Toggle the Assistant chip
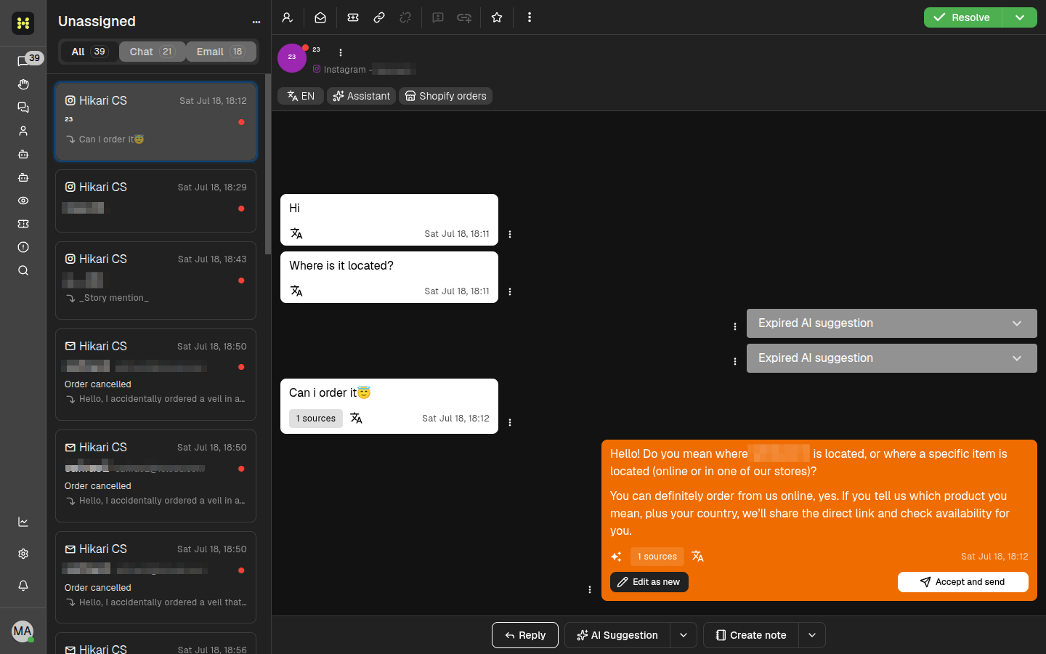The image size is (1046, 654). pos(361,96)
